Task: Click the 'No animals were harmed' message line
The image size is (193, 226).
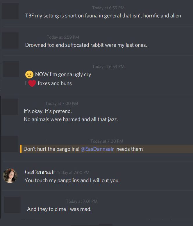Action: (x=71, y=119)
